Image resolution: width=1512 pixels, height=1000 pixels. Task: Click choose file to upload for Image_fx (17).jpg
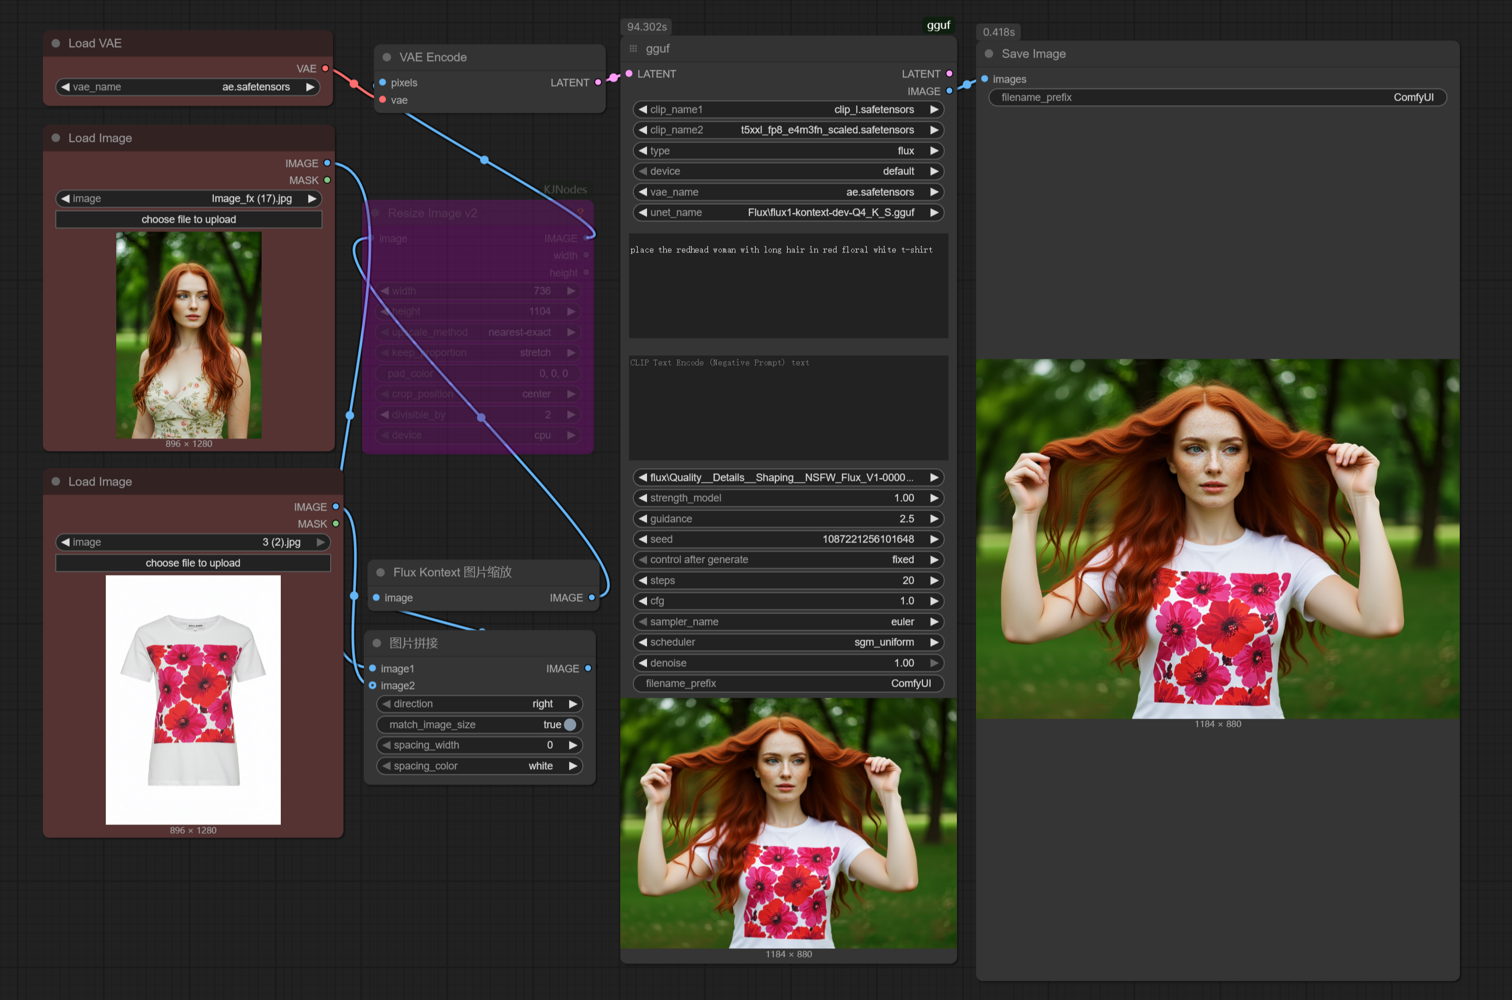(189, 219)
